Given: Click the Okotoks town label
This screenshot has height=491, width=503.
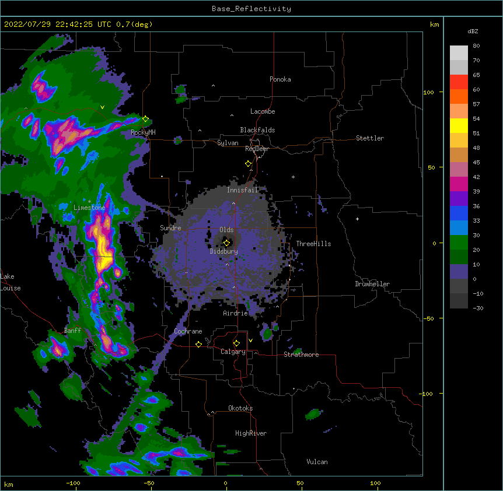Looking at the screenshot, I should pos(240,408).
